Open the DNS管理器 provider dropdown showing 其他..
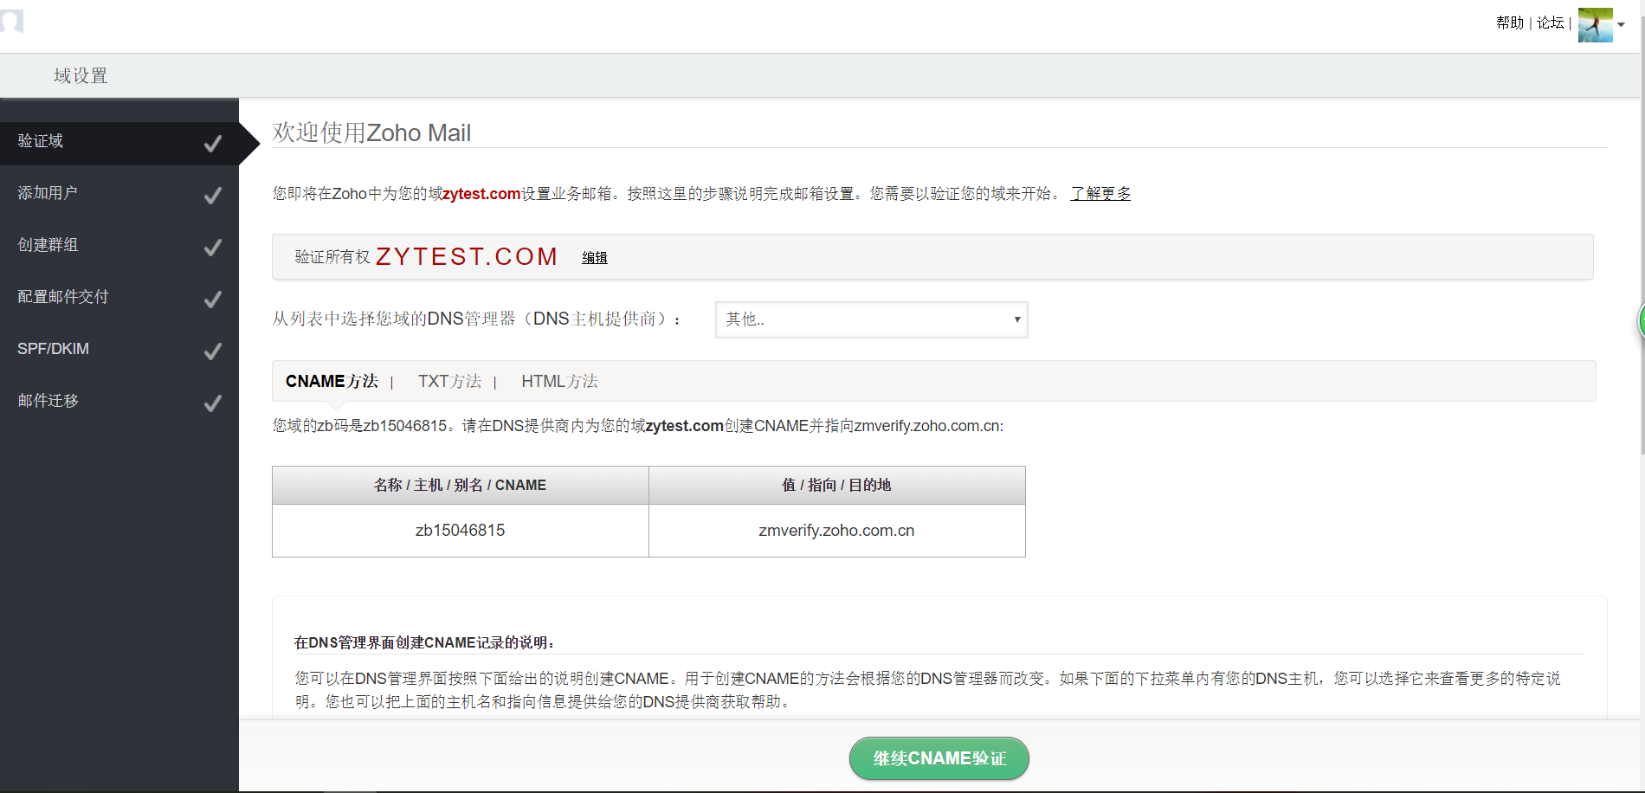 (871, 319)
